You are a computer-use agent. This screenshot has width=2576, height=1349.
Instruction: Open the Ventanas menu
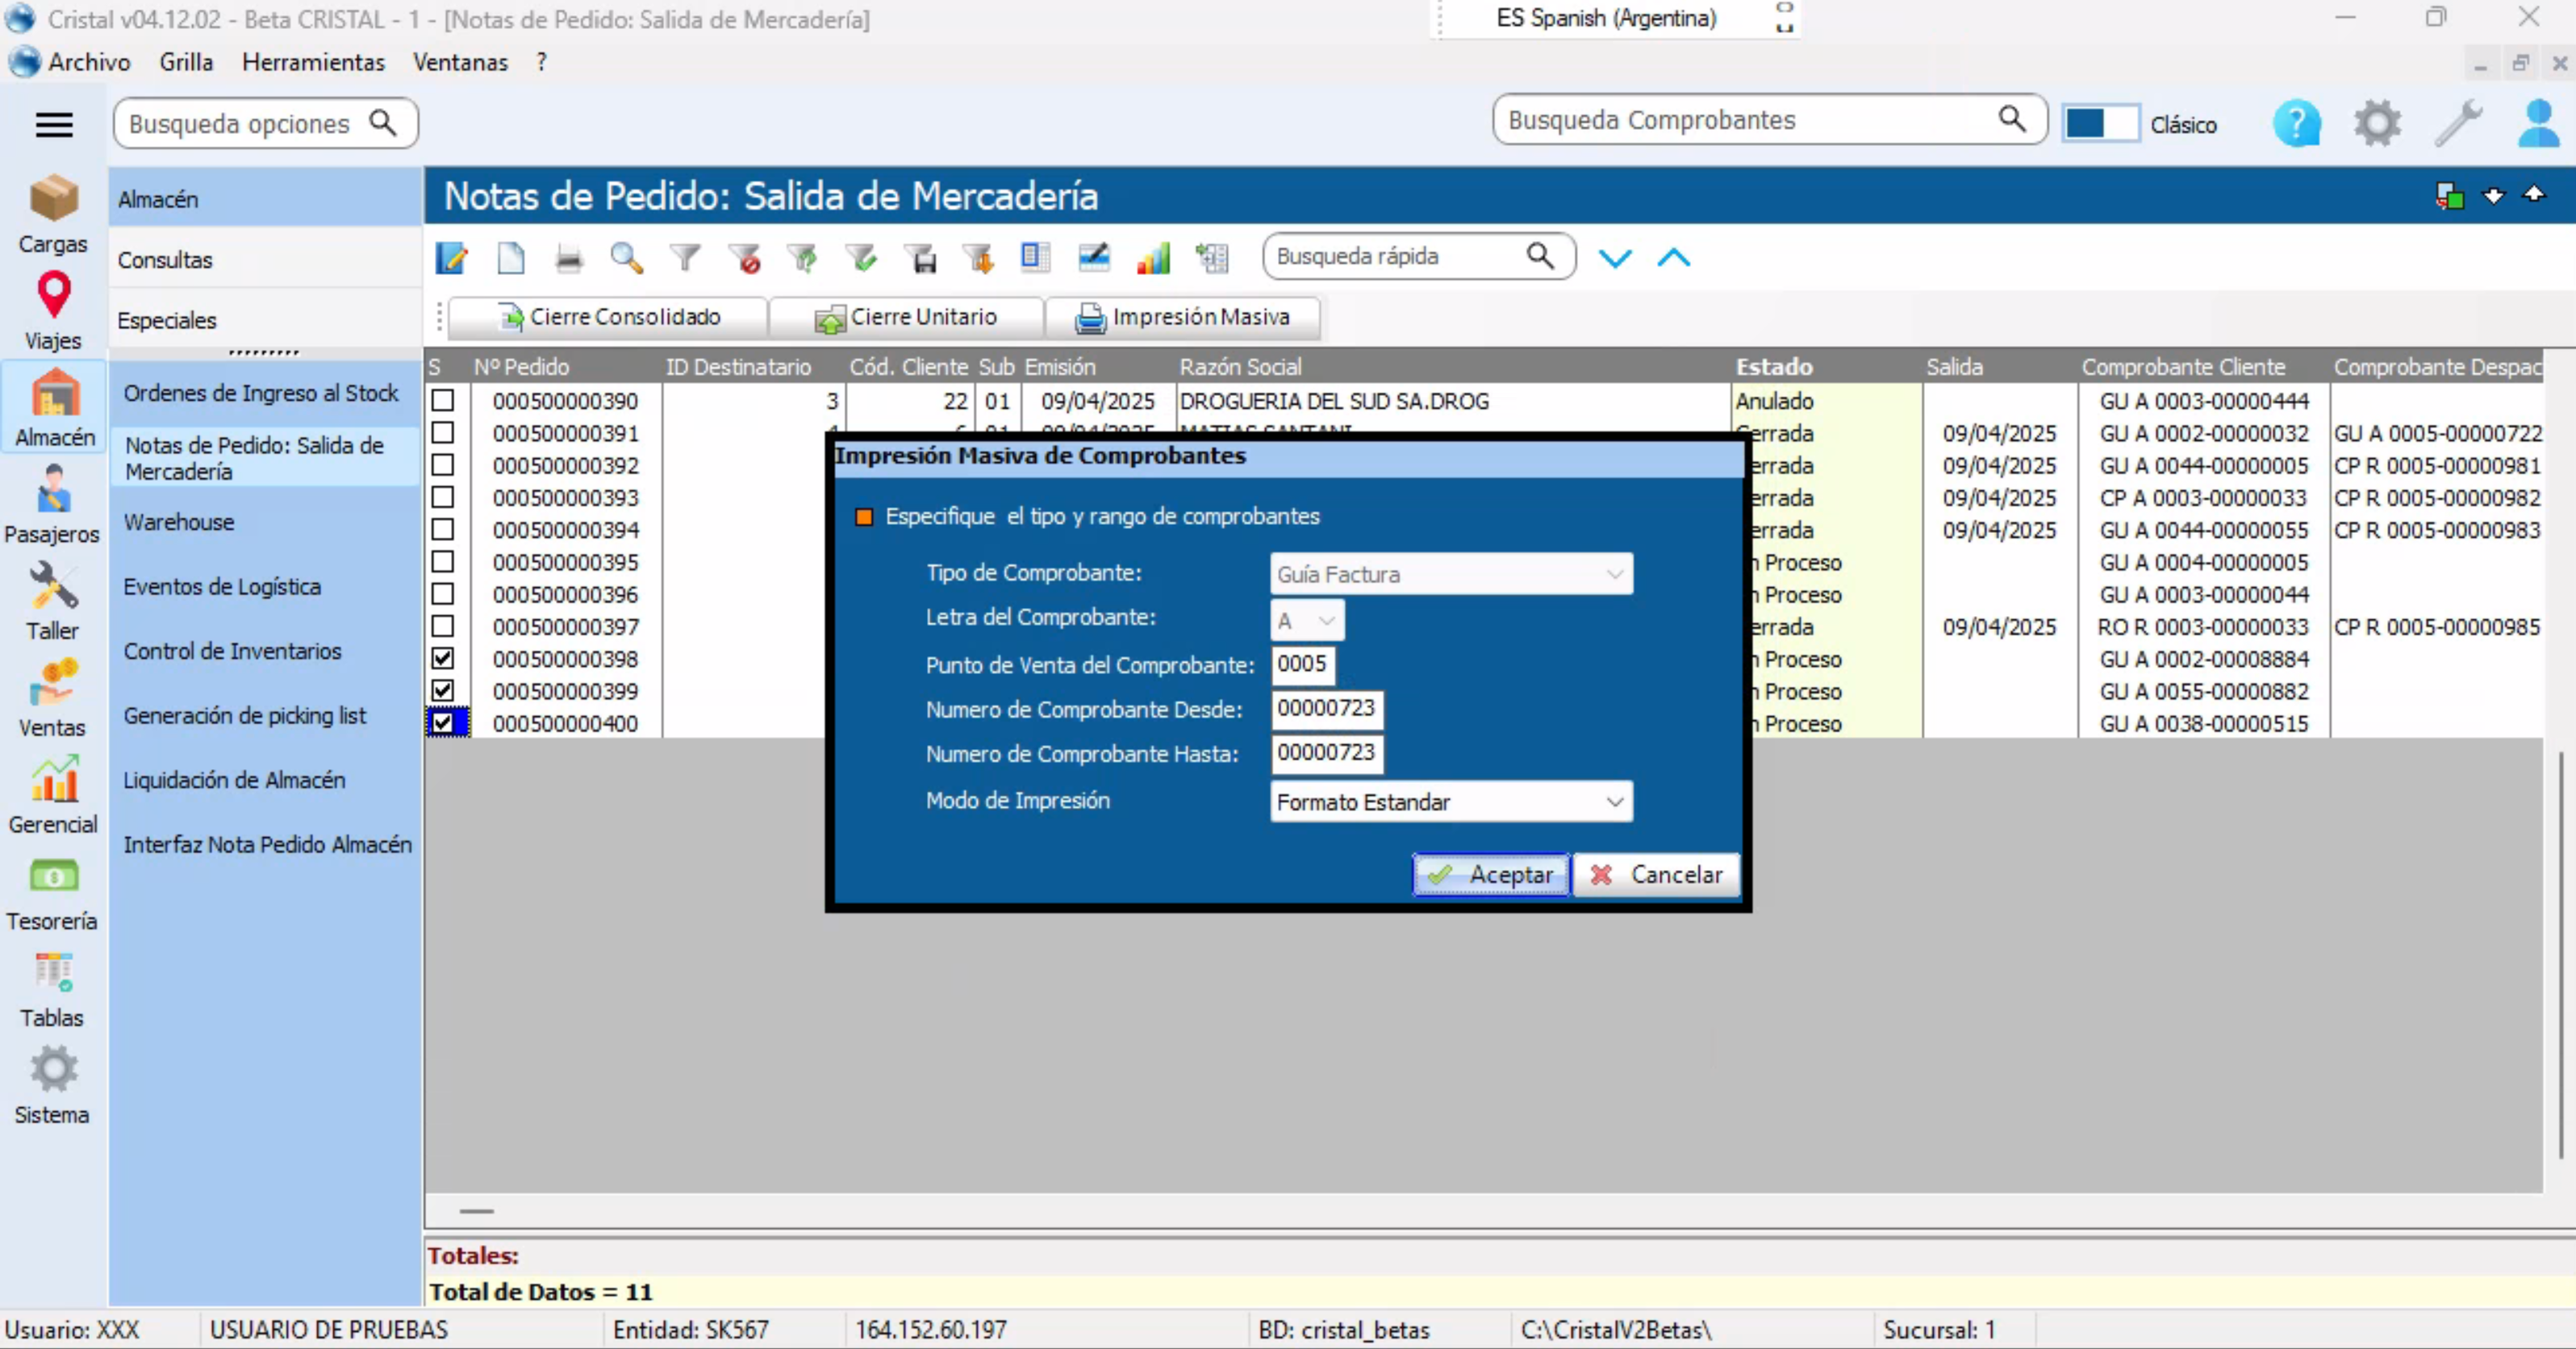(x=460, y=62)
